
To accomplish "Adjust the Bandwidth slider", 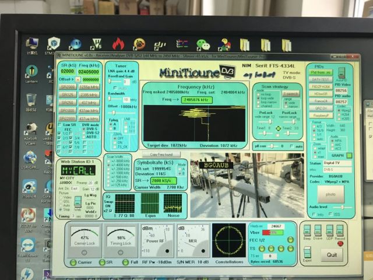I will 115,99.
